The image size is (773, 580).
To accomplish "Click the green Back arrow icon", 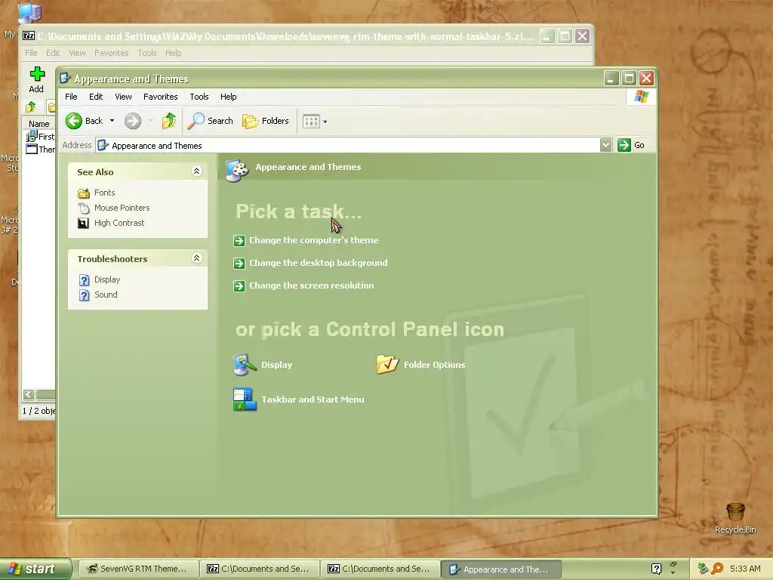I will 74,121.
